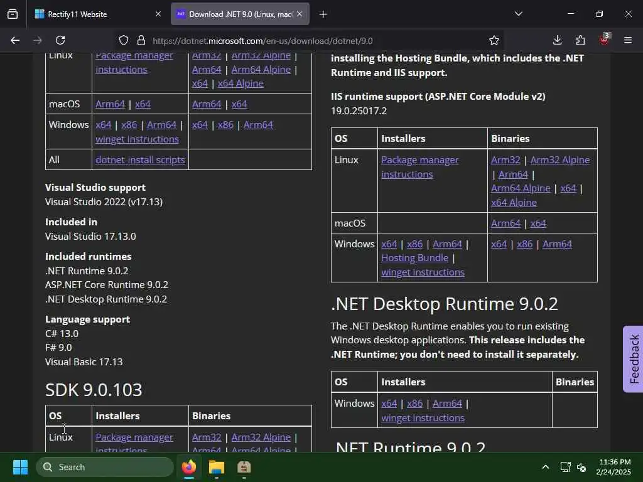Open x64 Alpine binary in top-left Linux row
The height and width of the screenshot is (482, 643).
pyautogui.click(x=240, y=83)
